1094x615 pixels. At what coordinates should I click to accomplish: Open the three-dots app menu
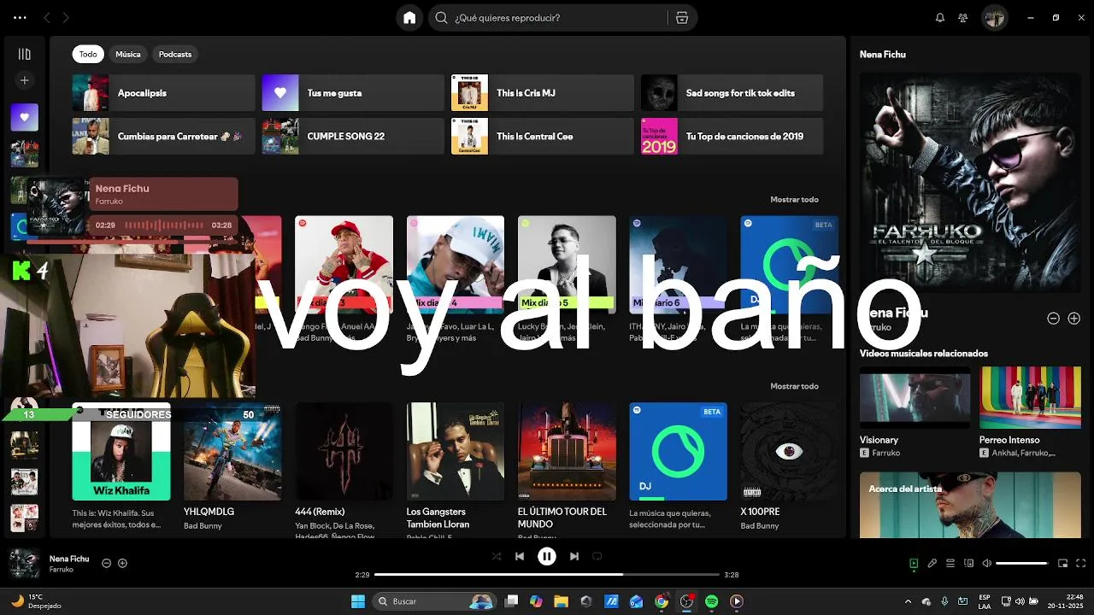coord(21,17)
